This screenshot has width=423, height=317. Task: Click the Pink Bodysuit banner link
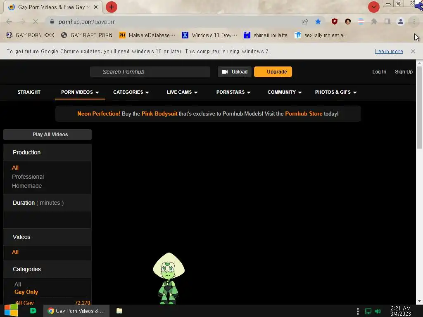coord(159,114)
